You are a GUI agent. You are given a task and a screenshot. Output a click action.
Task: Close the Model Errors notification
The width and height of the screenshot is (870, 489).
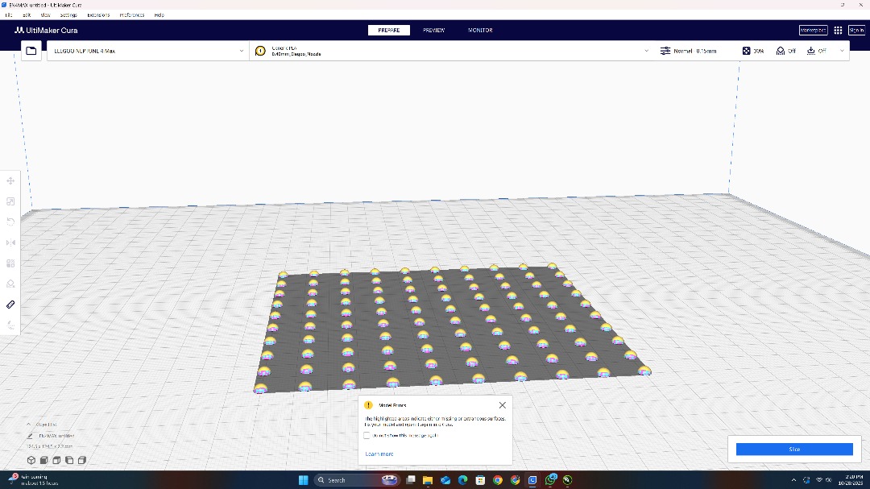click(x=503, y=405)
